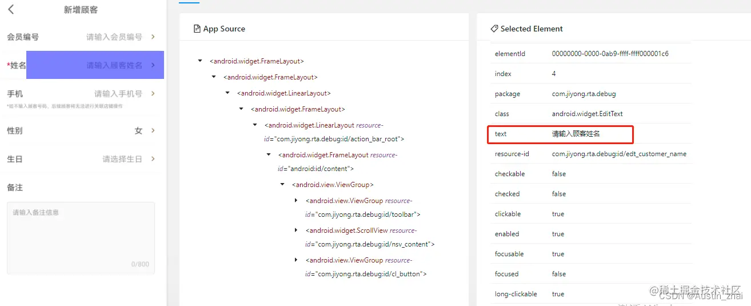
Task: Open the 会员编号 row chevron
Action: click(x=153, y=37)
